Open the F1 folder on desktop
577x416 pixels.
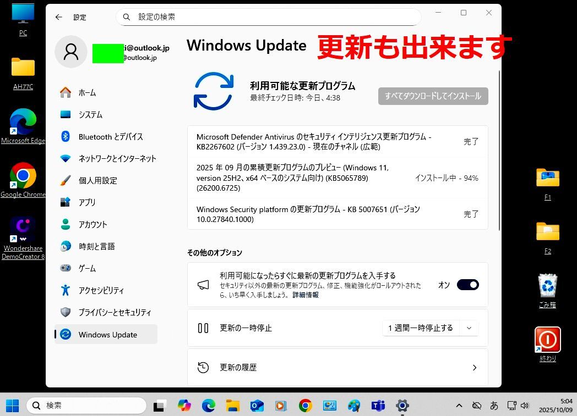(x=548, y=184)
